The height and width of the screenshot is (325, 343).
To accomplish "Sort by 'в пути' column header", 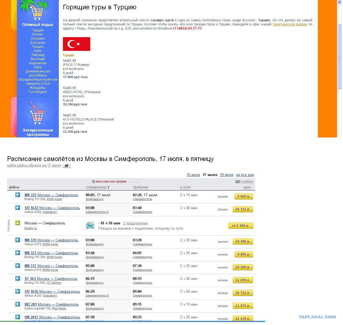I will (x=185, y=187).
